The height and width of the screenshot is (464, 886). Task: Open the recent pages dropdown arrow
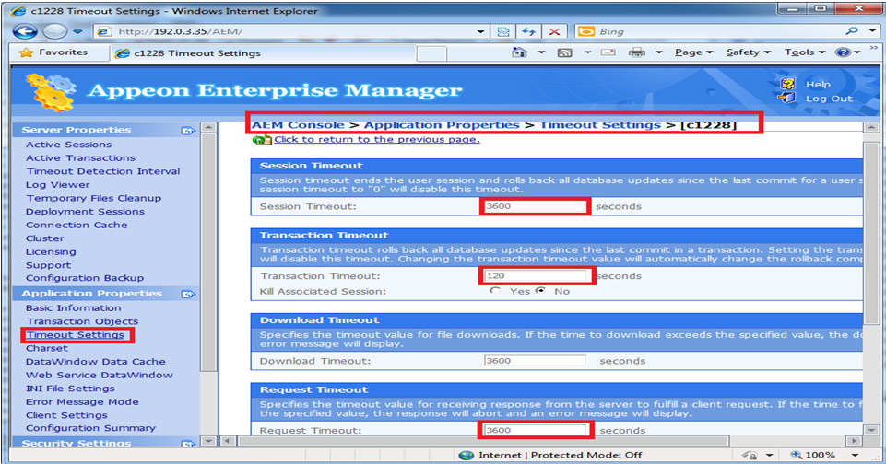[x=78, y=32]
